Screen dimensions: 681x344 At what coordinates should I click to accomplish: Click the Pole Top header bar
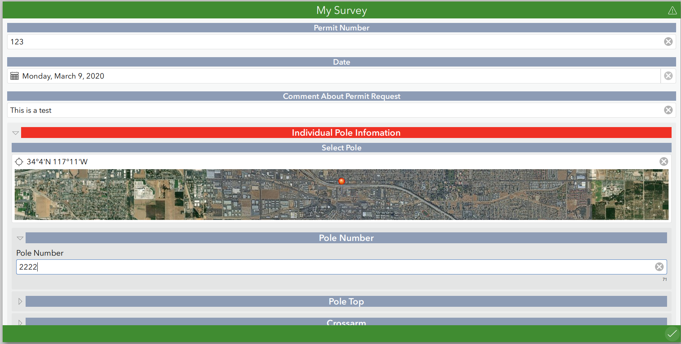[346, 302]
